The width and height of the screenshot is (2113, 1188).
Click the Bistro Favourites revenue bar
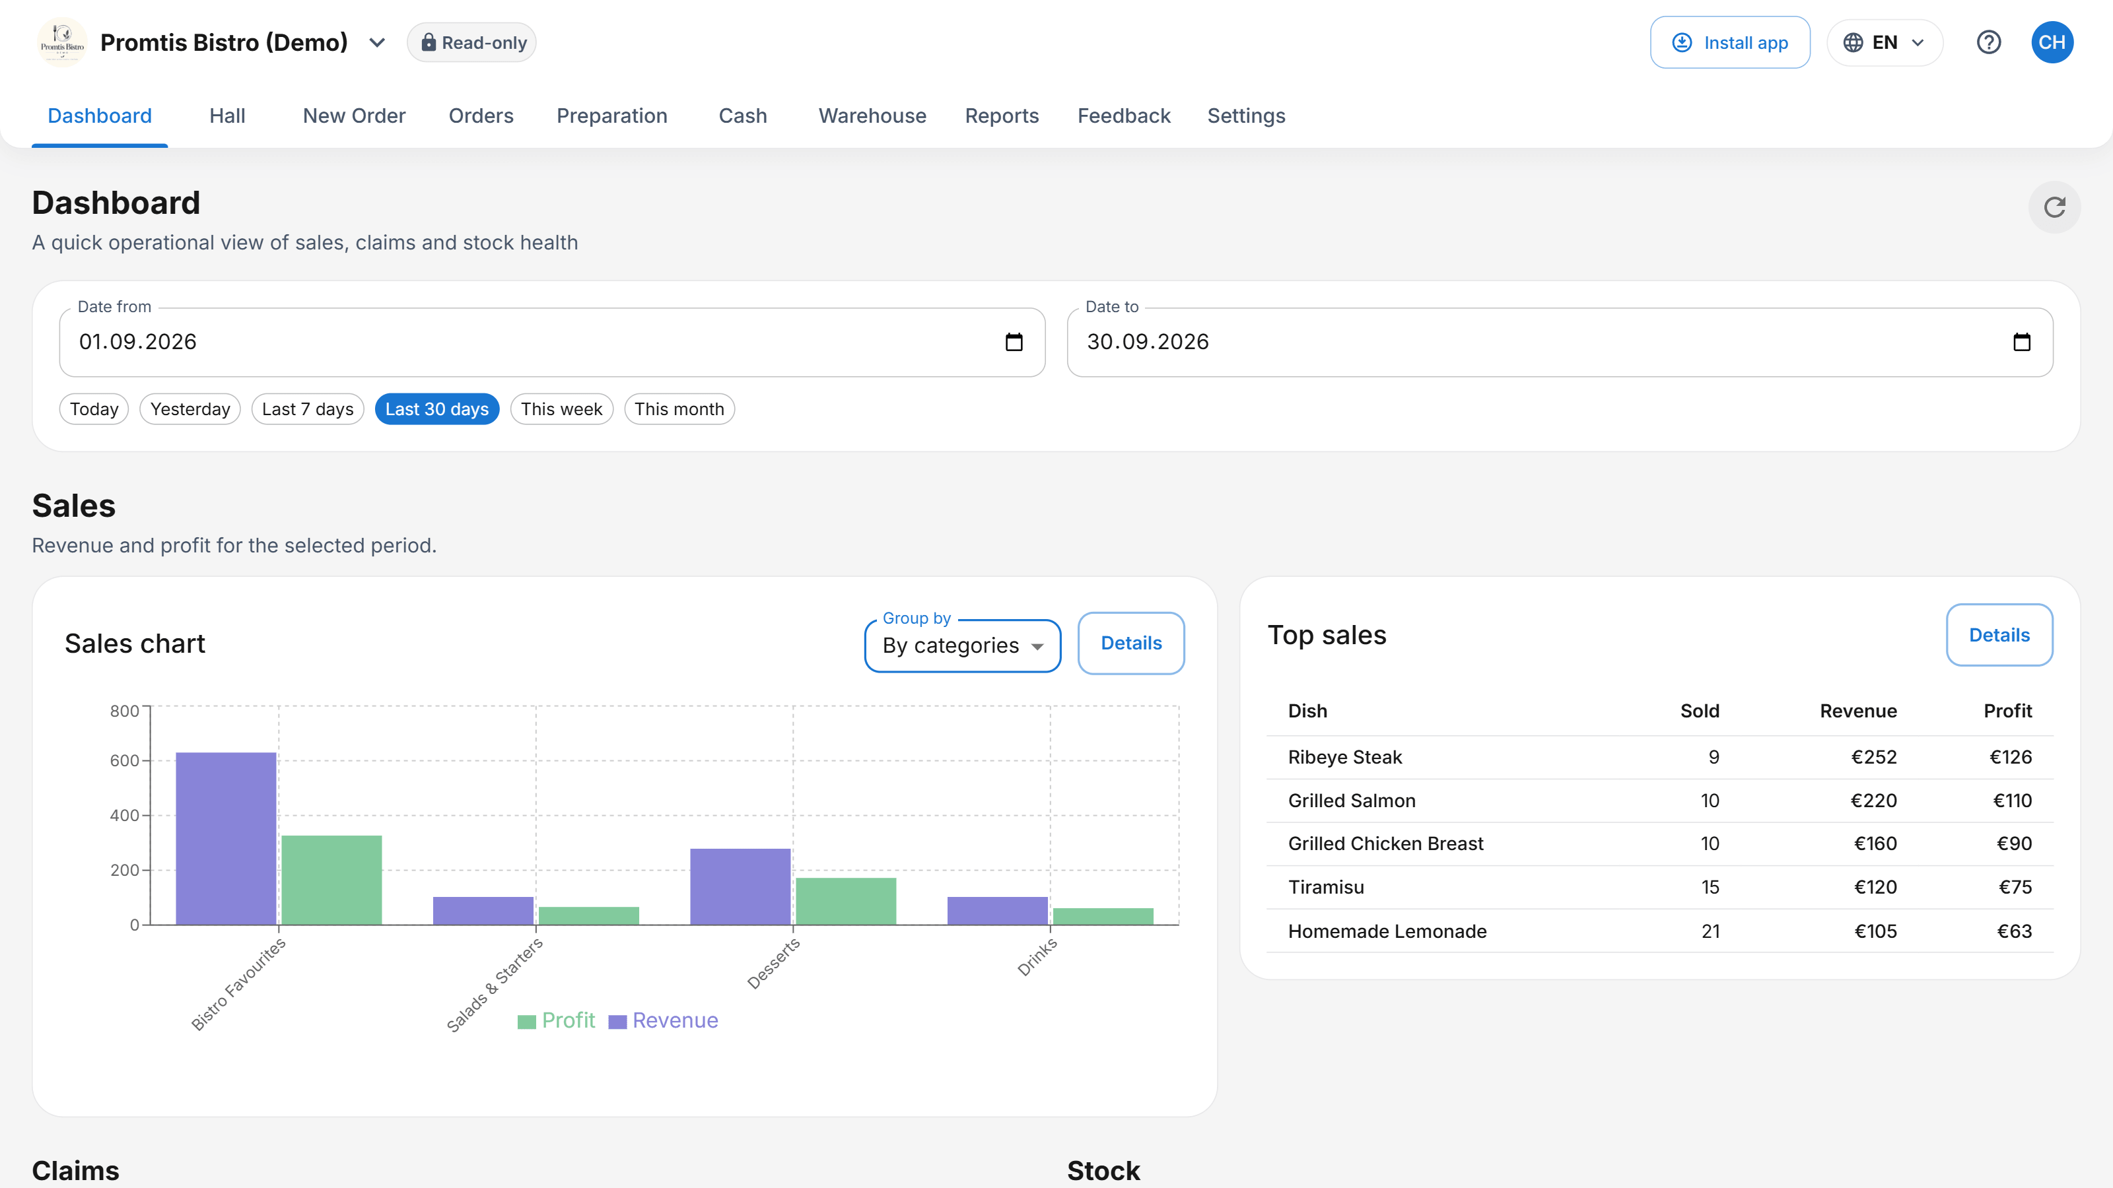pos(226,838)
